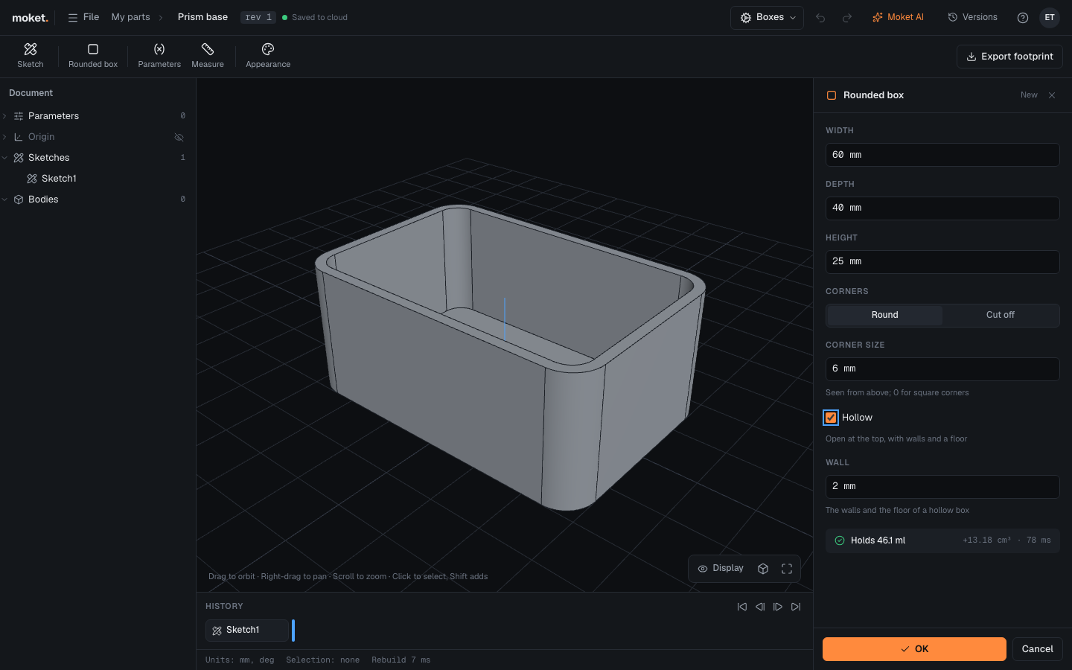Open the Versions panel
This screenshot has height=670, width=1072.
click(x=972, y=17)
